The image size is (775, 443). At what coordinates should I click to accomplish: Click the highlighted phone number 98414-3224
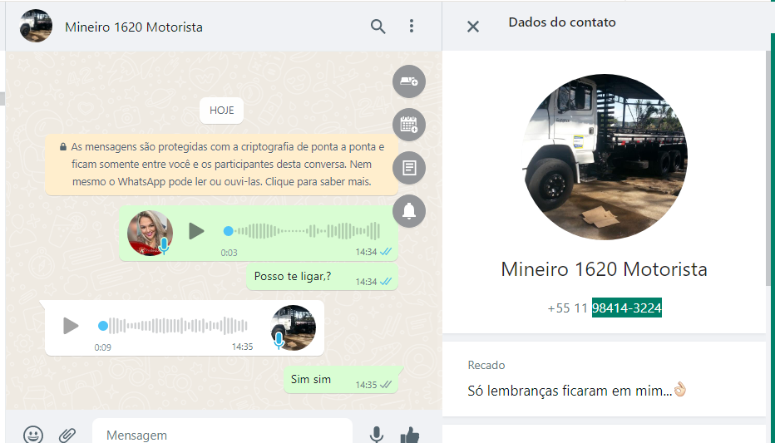point(627,308)
